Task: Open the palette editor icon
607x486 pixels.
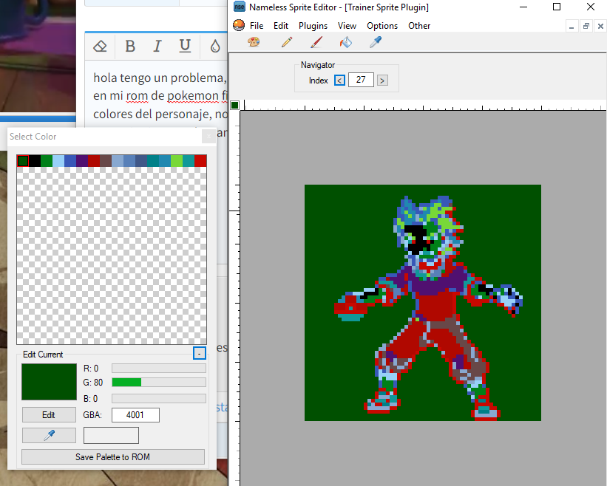Action: (254, 43)
